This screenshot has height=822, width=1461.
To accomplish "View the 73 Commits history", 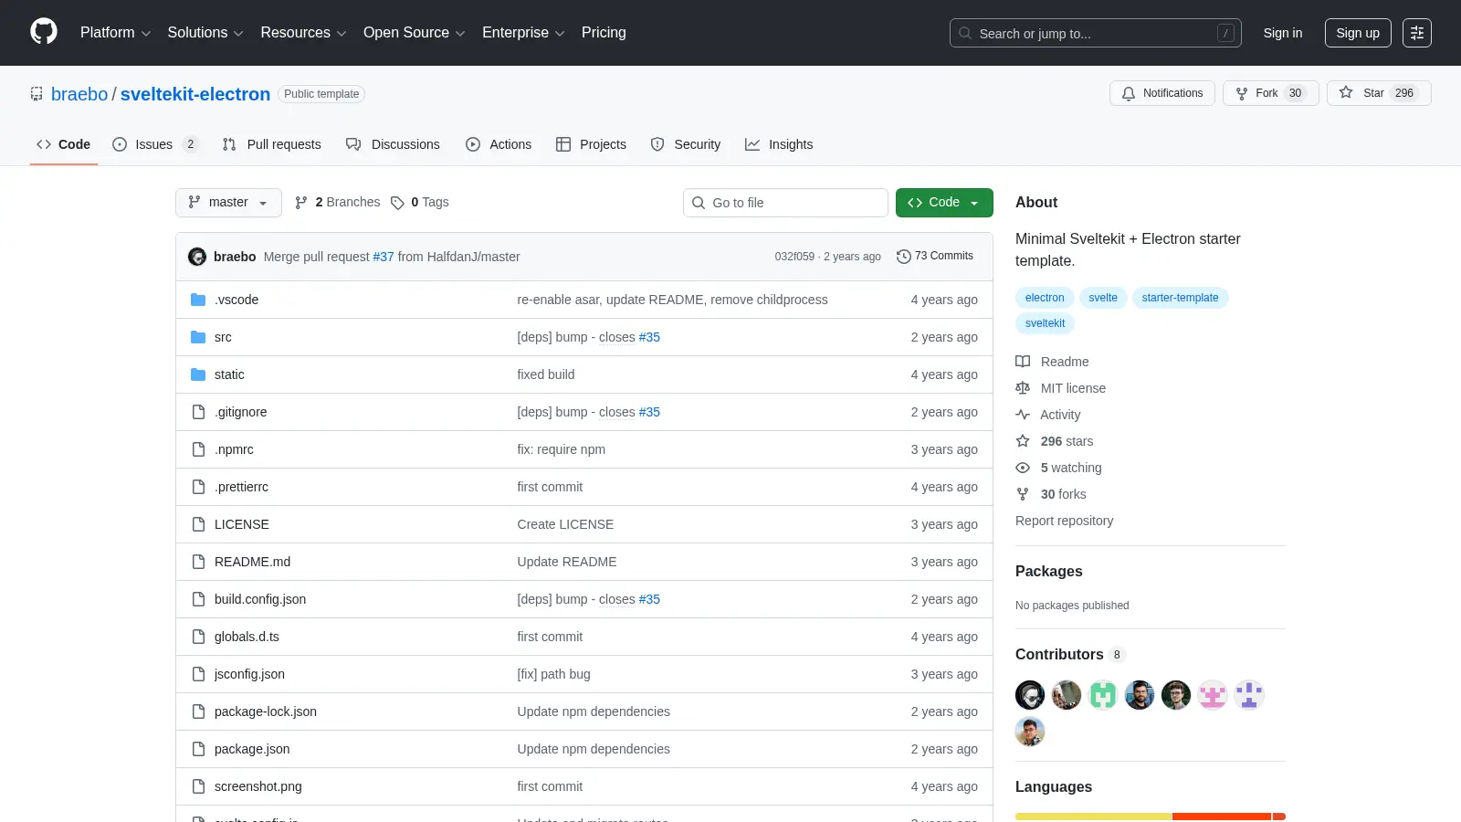I will pos(935,257).
